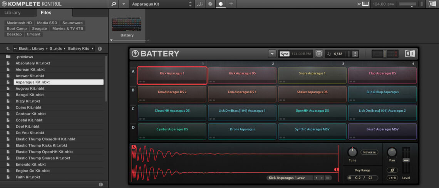Click the E end marker on the waveform
This screenshot has width=439, height=188.
(337, 169)
